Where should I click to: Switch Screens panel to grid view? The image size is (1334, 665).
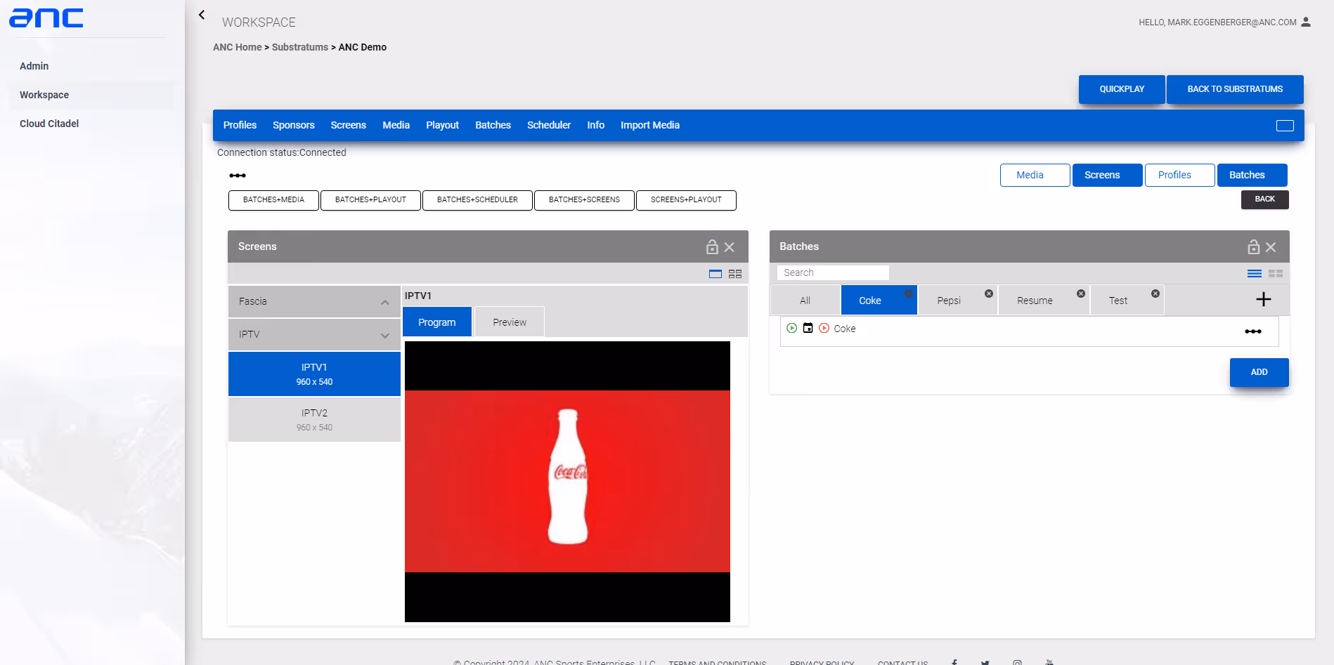click(x=735, y=274)
